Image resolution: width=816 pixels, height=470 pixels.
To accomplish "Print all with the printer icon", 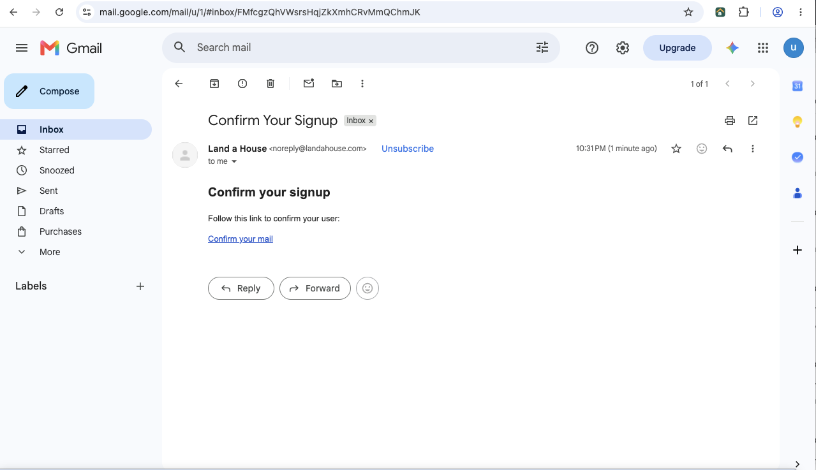I will coord(730,121).
